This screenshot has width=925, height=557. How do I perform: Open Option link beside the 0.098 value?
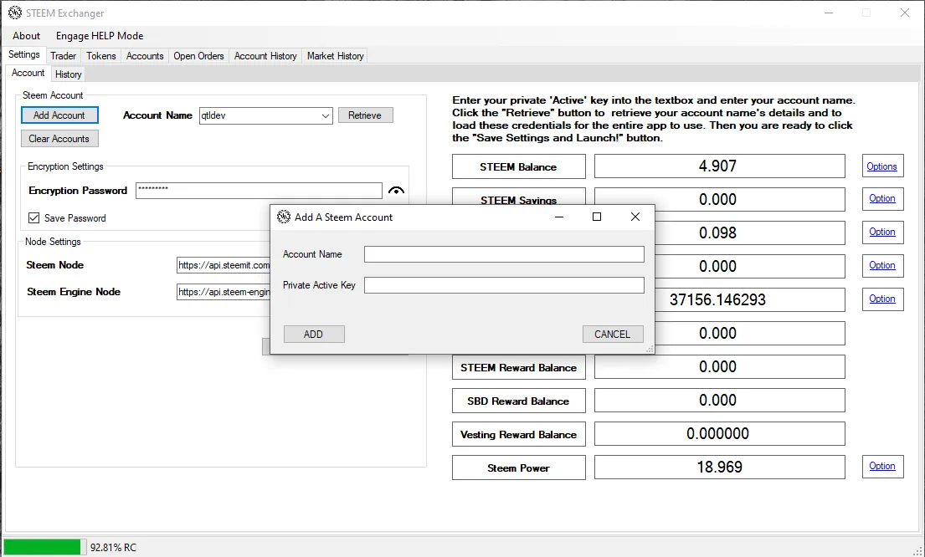[882, 233]
